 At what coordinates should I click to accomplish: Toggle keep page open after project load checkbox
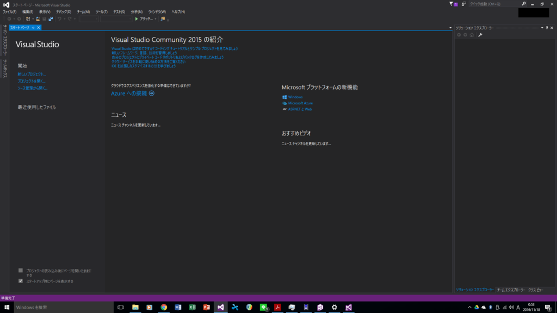21,271
